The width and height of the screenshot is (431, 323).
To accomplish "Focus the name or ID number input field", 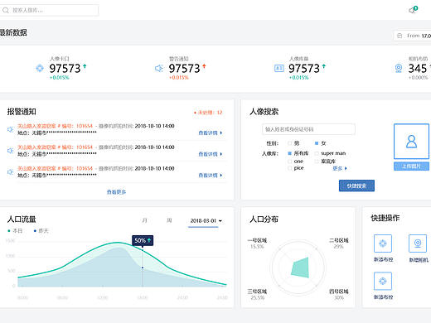I will [308, 129].
